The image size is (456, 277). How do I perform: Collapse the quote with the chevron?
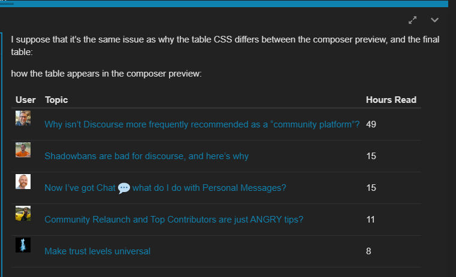434,20
